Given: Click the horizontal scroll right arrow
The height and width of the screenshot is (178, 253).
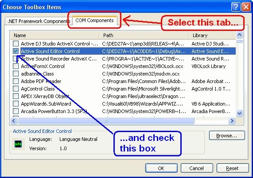Looking at the screenshot, I should pyautogui.click(x=232, y=121).
